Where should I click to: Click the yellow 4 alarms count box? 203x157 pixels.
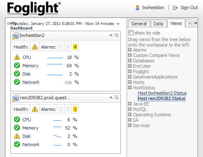[75, 47]
